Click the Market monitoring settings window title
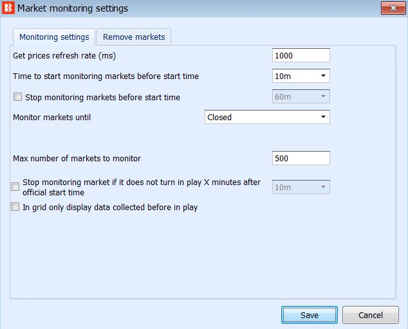Viewport: 408px width, 329px height. 73,8
